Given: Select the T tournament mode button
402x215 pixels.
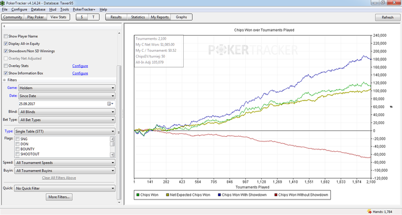Looking at the screenshot, I should pos(93,17).
